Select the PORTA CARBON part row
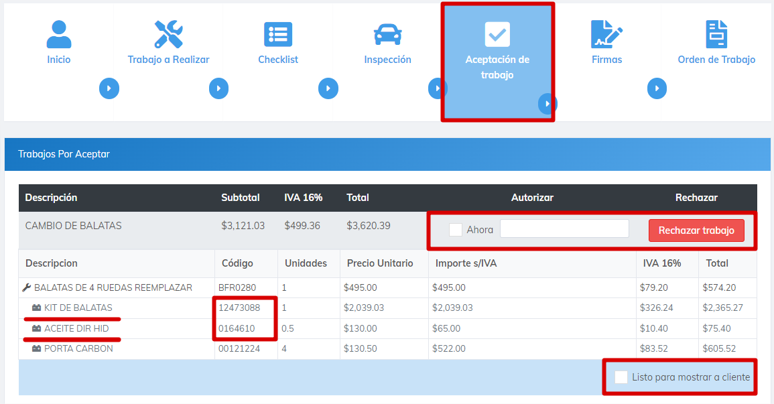 tap(78, 349)
